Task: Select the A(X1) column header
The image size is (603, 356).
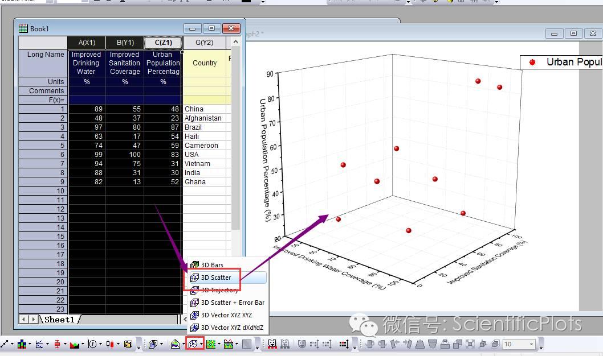Action: click(87, 43)
